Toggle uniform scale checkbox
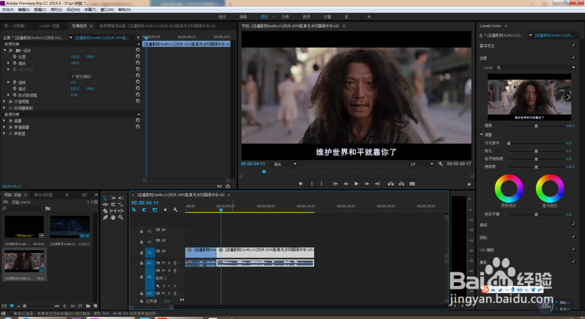 click(73, 76)
